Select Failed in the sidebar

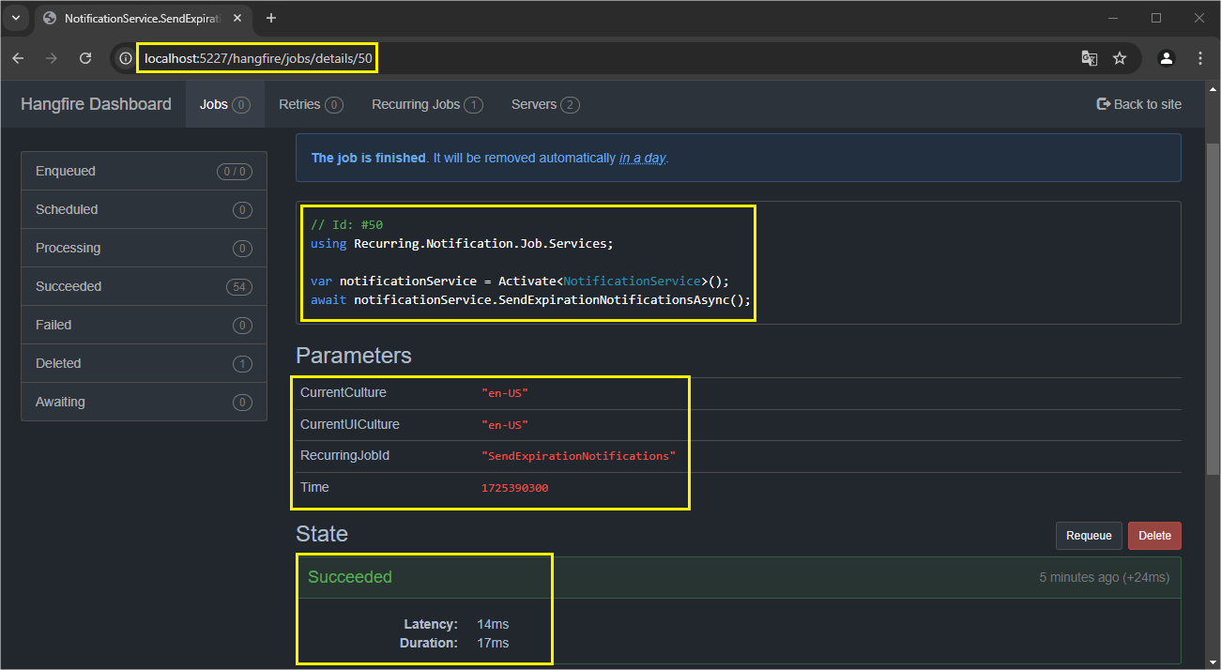click(x=144, y=325)
